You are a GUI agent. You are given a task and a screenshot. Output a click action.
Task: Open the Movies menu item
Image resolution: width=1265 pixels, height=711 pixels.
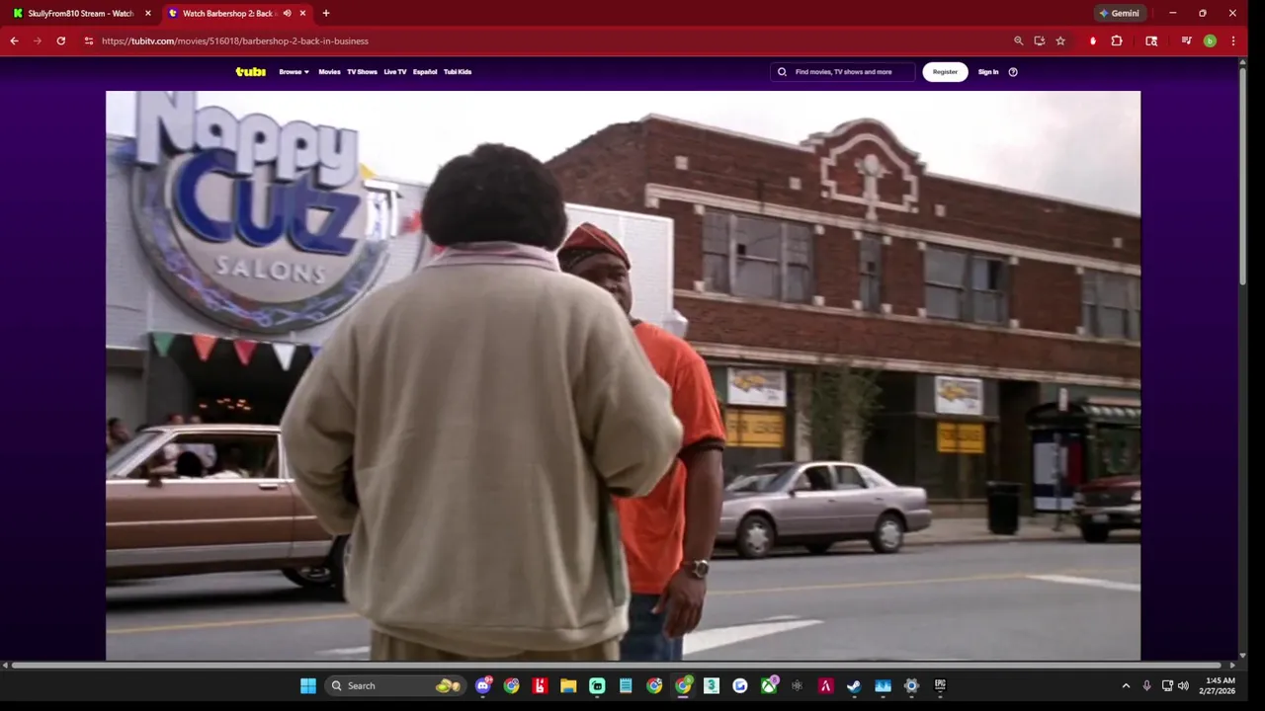(x=329, y=72)
